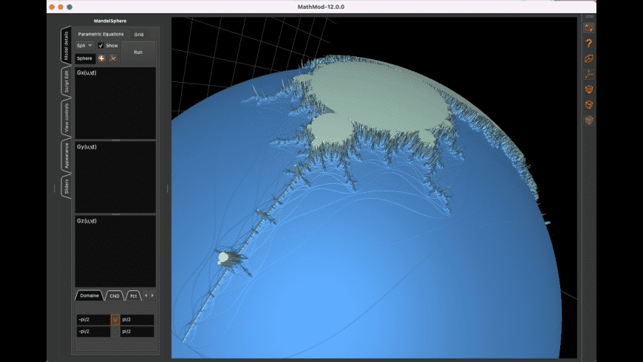Toggle the Show checkbox
The height and width of the screenshot is (362, 643).
(101, 46)
